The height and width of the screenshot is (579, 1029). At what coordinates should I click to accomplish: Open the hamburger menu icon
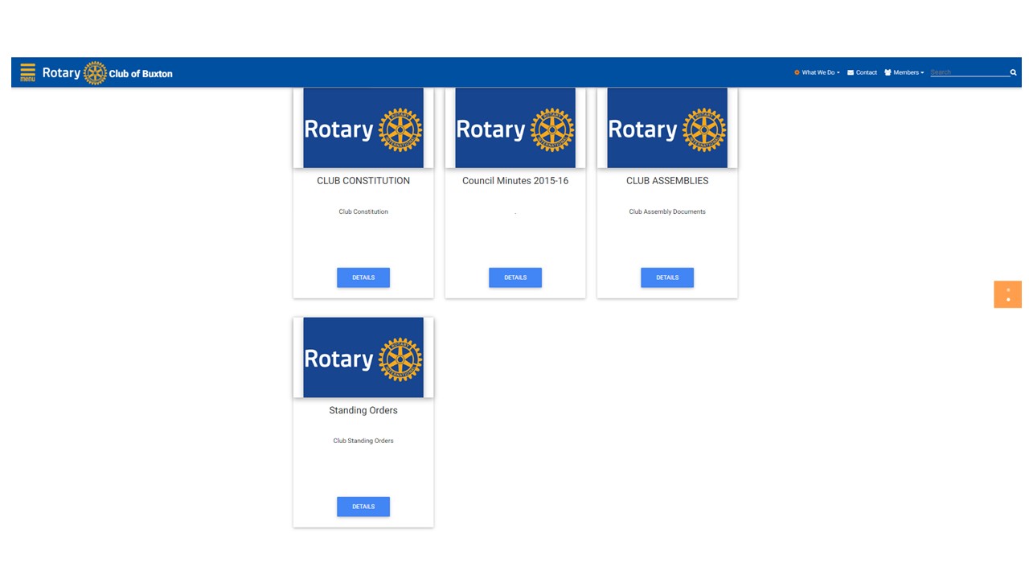pyautogui.click(x=27, y=72)
